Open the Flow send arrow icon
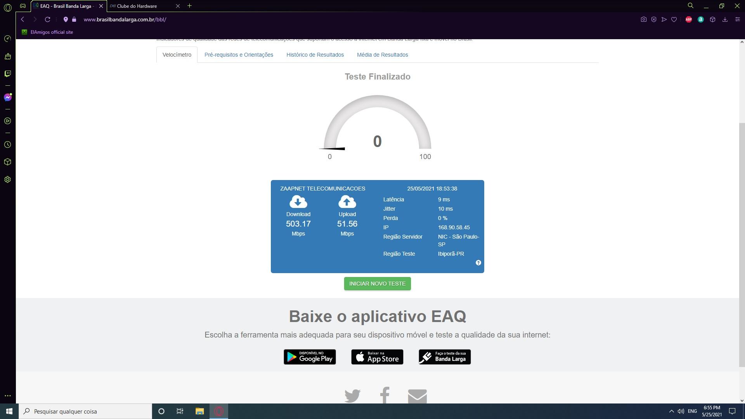This screenshot has height=419, width=745. point(664,19)
